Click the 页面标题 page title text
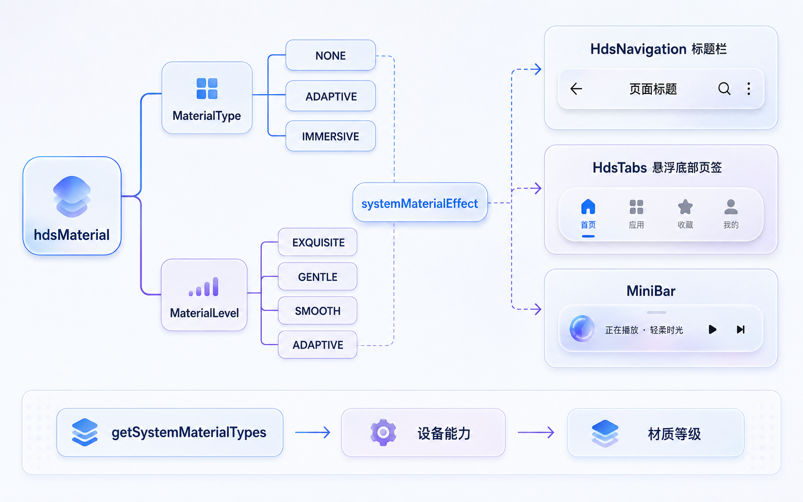Viewport: 803px width, 502px height. [x=653, y=89]
